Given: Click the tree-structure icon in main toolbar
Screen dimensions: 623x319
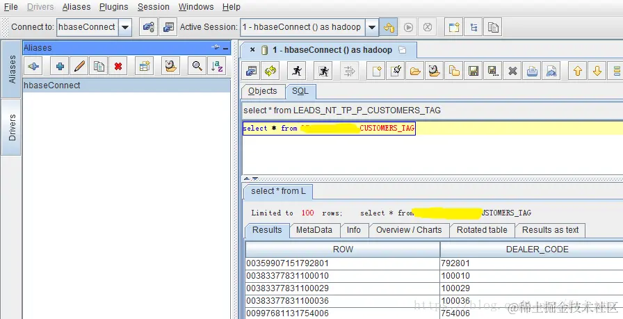Looking at the screenshot, I should click(x=474, y=27).
